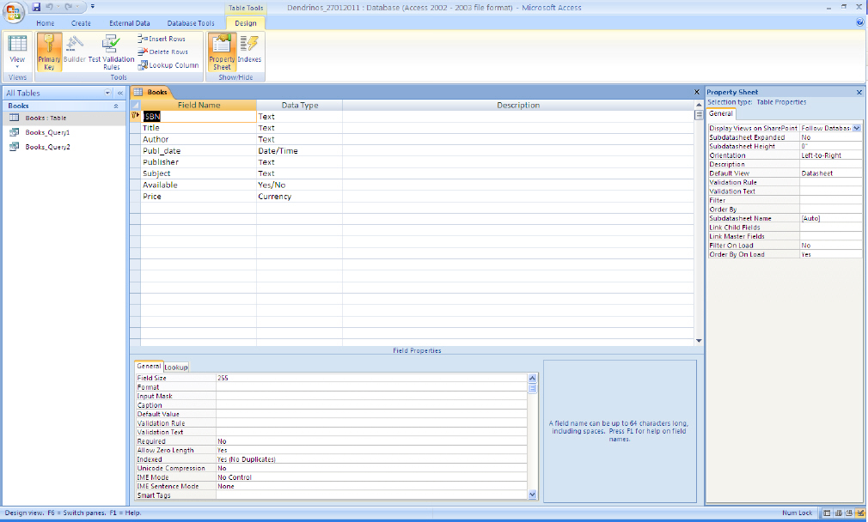Select the Design ribbon tab
The image size is (868, 522).
tap(245, 23)
